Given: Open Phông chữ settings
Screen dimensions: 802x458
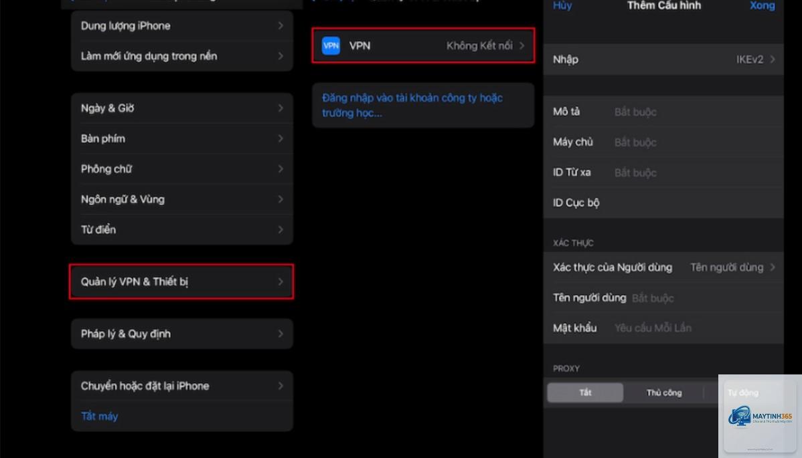Looking at the screenshot, I should pos(181,169).
